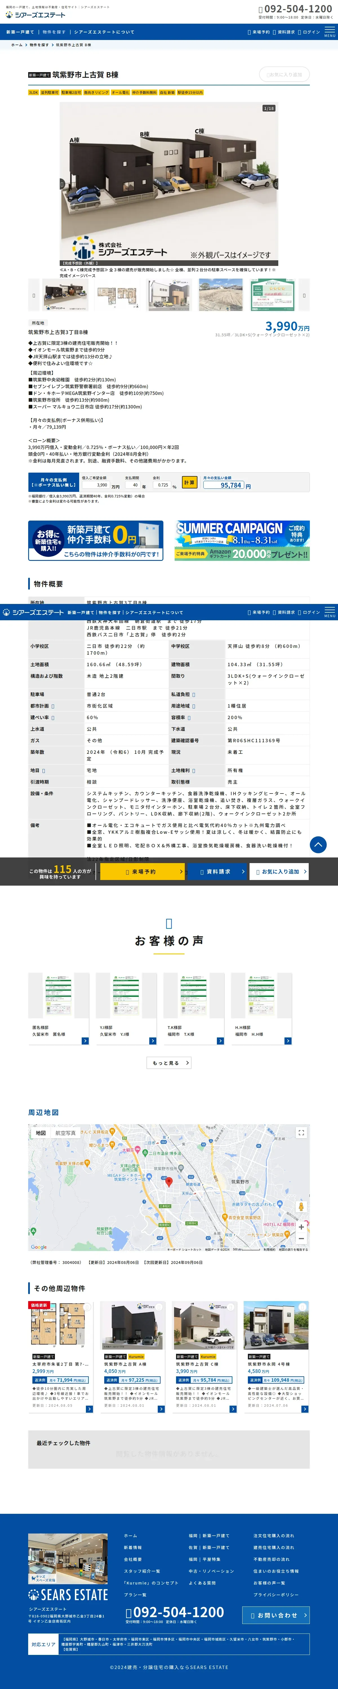Open 新築一戸建て in top navigation
The image size is (338, 1689).
20,32
